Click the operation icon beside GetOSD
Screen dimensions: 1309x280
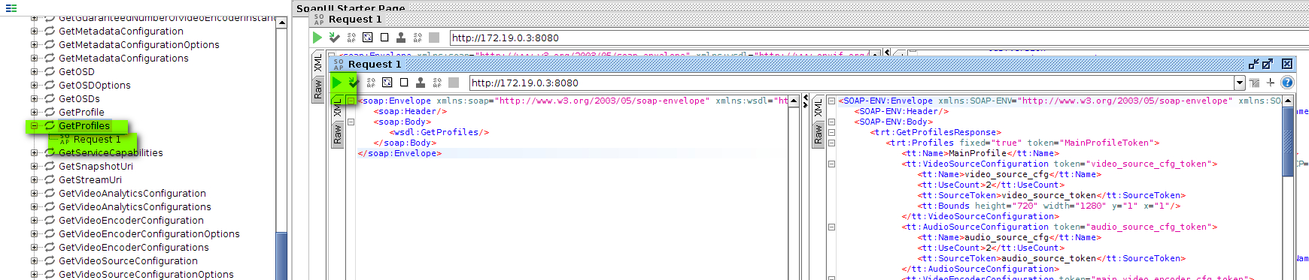pyautogui.click(x=50, y=72)
